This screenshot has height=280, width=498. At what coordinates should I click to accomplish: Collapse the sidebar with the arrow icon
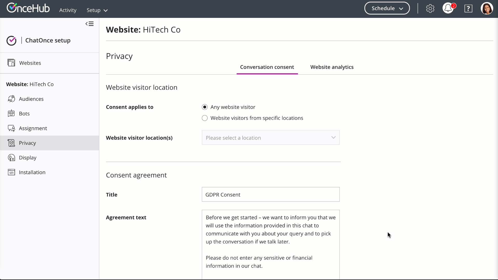click(x=89, y=24)
